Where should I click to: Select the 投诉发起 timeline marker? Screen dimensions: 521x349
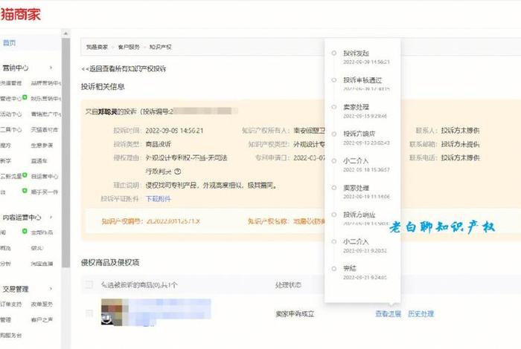(334, 53)
